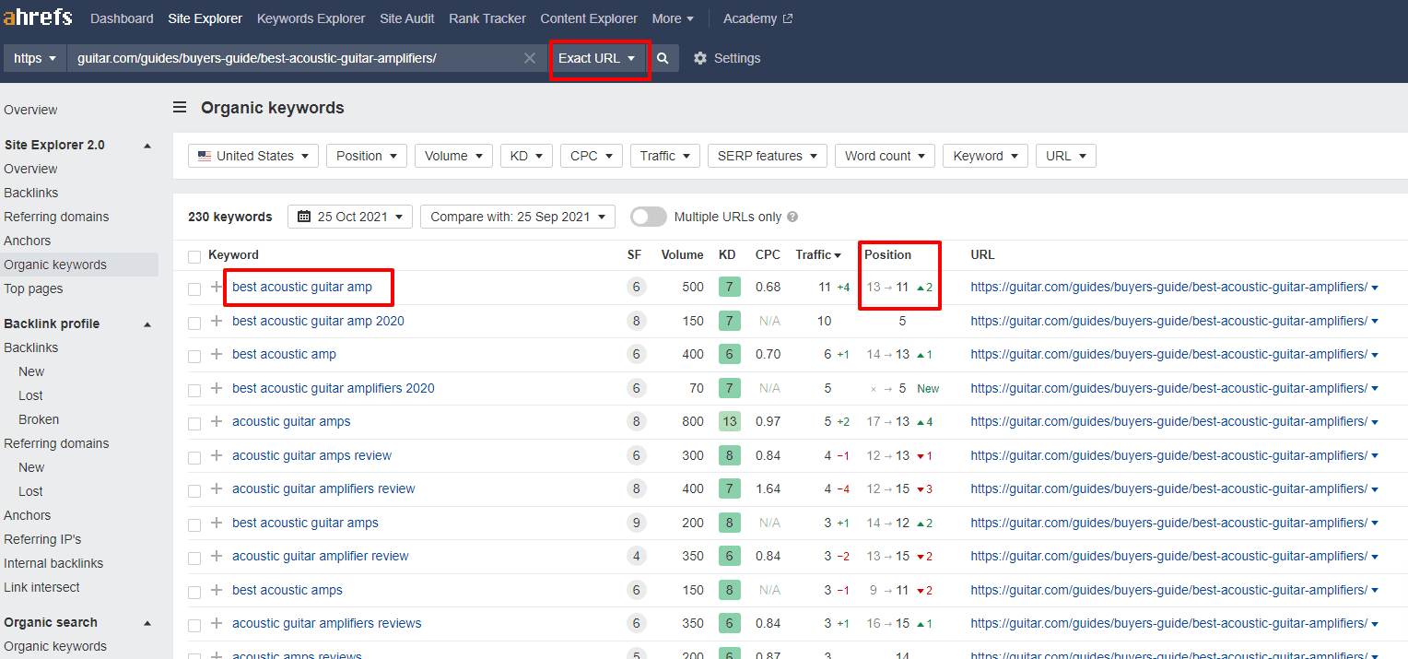The width and height of the screenshot is (1408, 659).
Task: Open the https protocol dropdown
Action: (35, 58)
